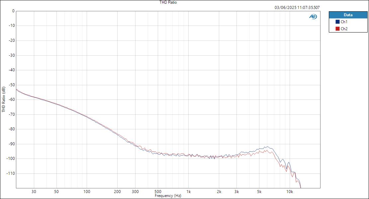Select the 1k frequency tick label
Viewport: 369px width, 199px height.
(188, 192)
